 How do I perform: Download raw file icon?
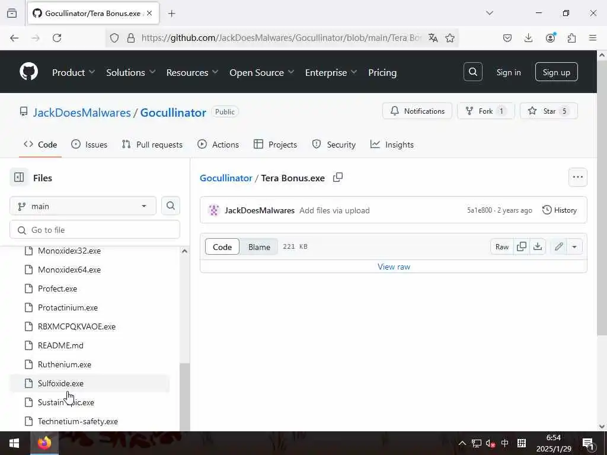(x=538, y=246)
